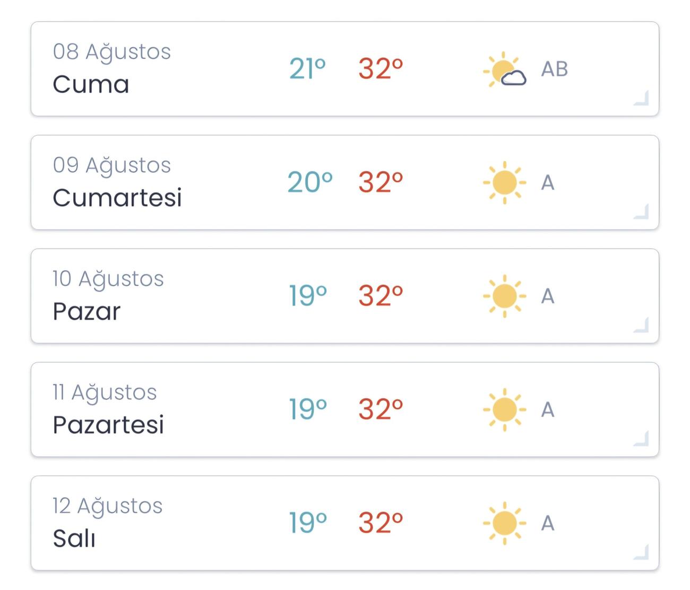Click the sun icon beside the letter A on Cumartesi
The image size is (690, 590).
(504, 182)
